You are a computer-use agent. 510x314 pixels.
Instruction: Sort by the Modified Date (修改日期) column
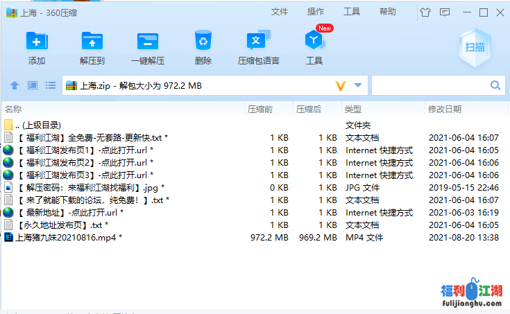coord(445,109)
